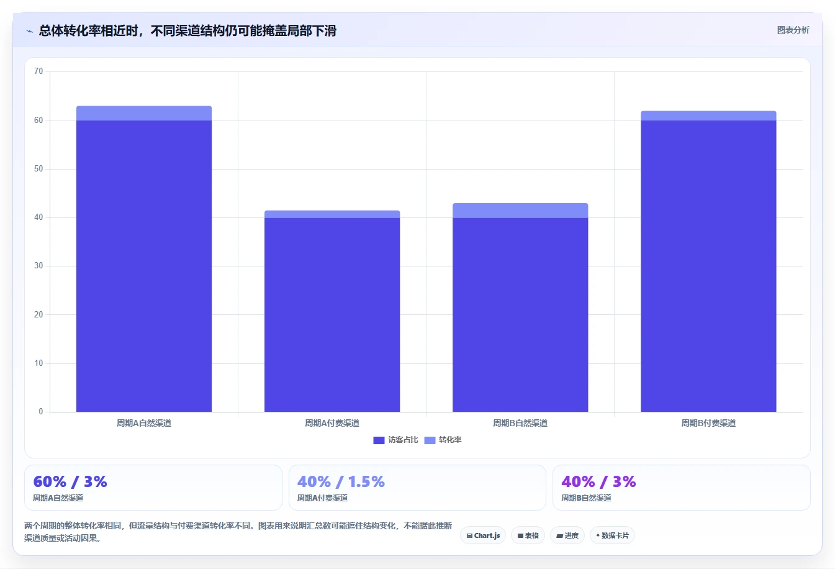Toggle the 转化率 legend swatch
Viewport: 835px width, 569px height.
[x=430, y=440]
